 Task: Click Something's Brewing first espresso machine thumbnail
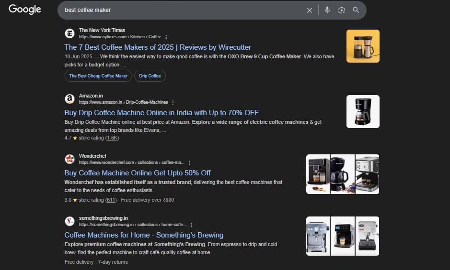[318, 236]
